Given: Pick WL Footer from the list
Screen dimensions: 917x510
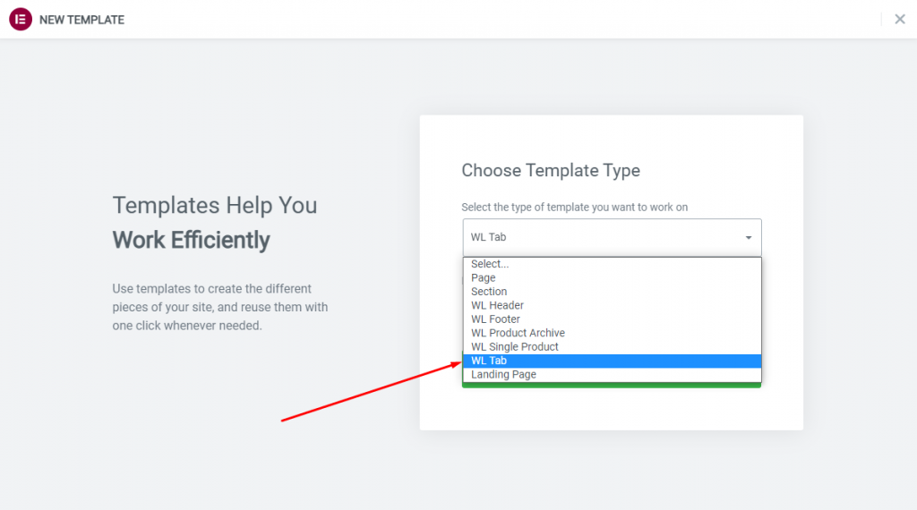Looking at the screenshot, I should (612, 319).
